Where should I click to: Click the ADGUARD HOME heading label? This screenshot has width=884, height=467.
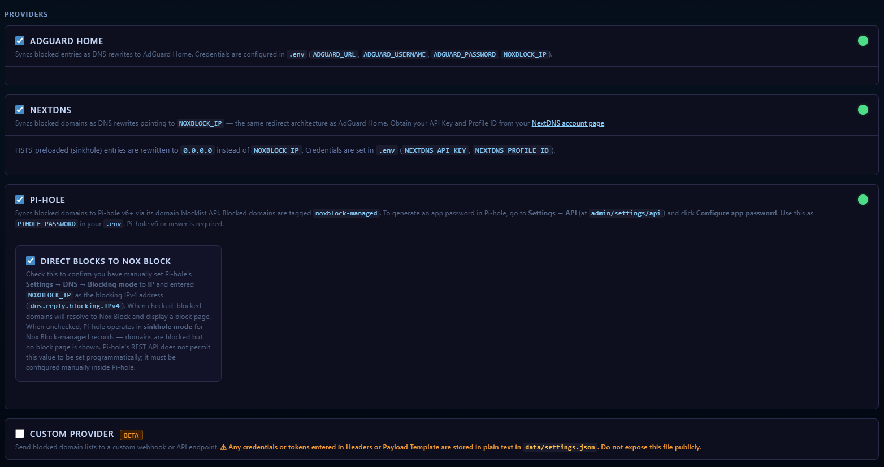pos(67,41)
